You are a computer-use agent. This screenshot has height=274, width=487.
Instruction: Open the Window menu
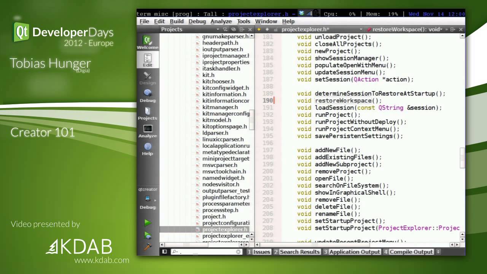(x=266, y=21)
